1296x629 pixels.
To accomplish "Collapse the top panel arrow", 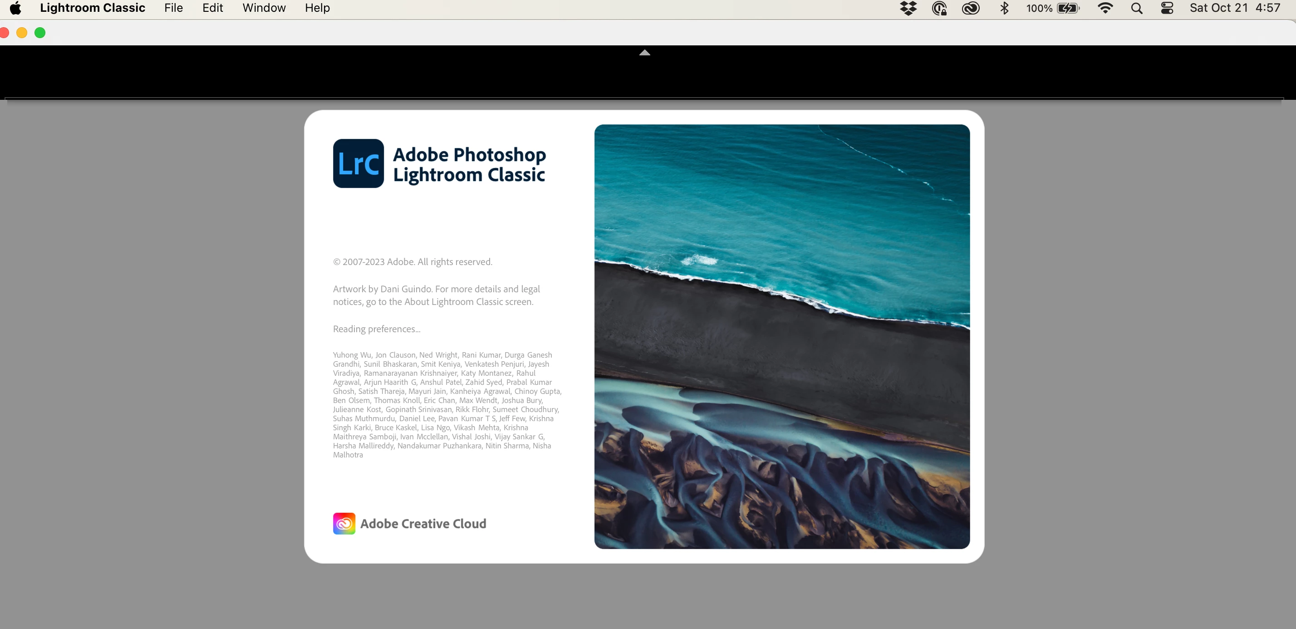I will pos(644,52).
